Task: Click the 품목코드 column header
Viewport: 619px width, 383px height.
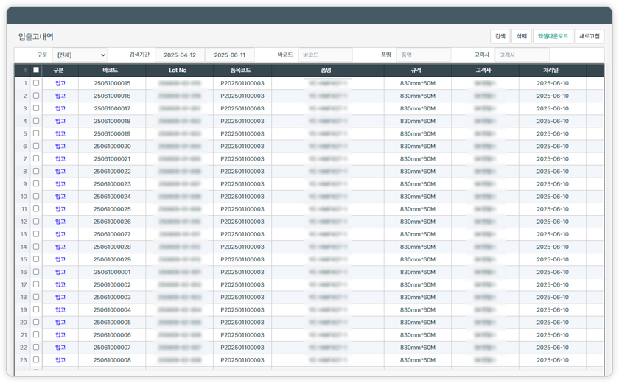Action: point(242,71)
